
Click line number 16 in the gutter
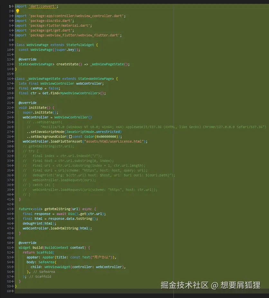click(x=9, y=79)
